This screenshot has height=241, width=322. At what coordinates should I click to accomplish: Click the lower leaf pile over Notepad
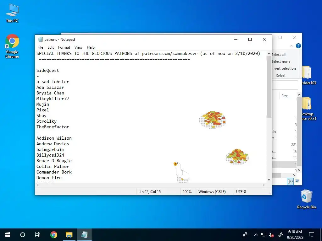pos(237,157)
